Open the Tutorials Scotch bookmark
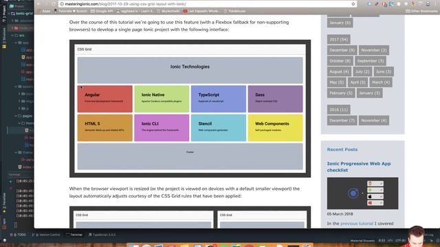The width and height of the screenshot is (440, 247). [x=70, y=11]
